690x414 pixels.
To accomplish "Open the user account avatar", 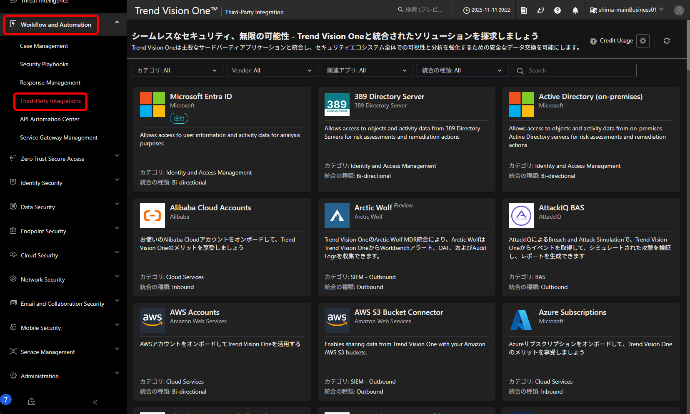I will point(679,10).
